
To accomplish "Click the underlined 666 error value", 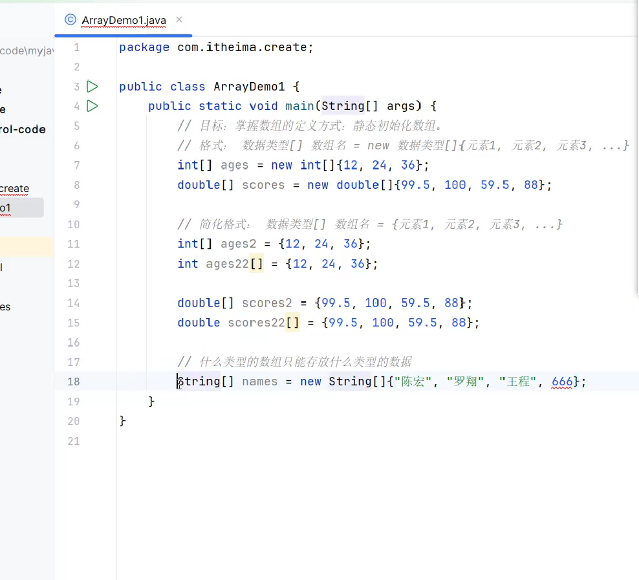I will [562, 381].
